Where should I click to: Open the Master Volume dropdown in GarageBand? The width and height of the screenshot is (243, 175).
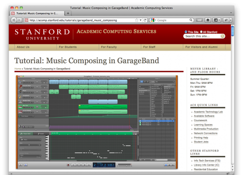[x=28, y=127]
